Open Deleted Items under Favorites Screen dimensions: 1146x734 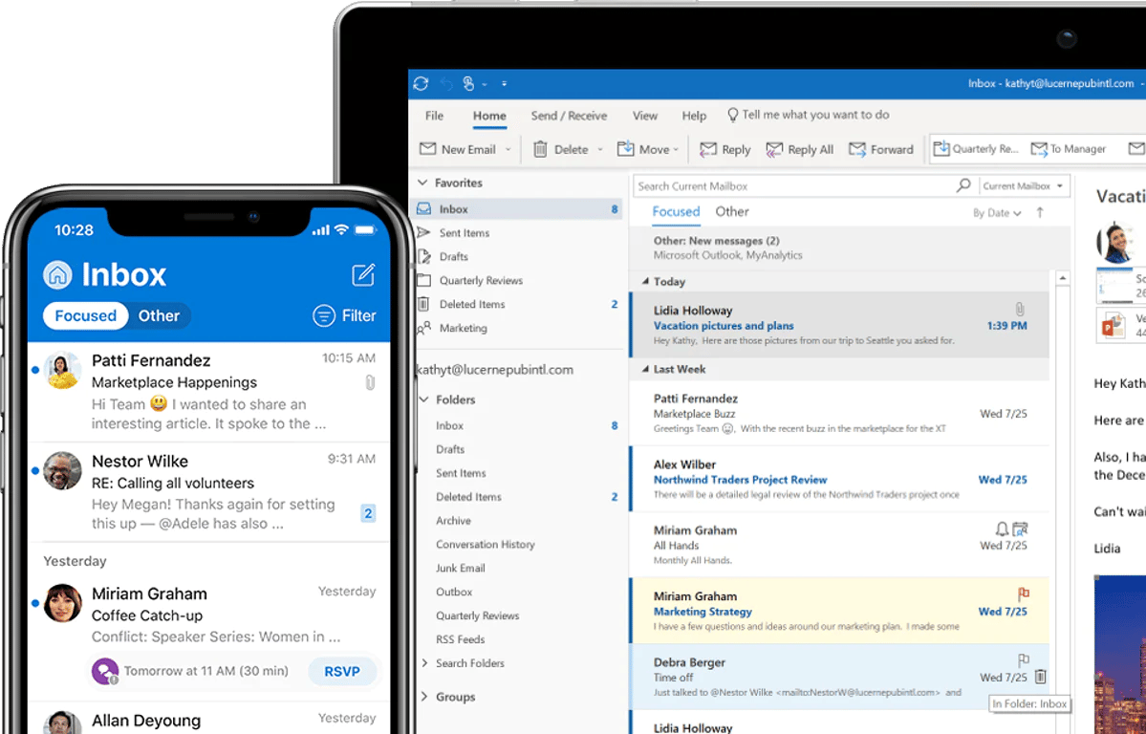(472, 304)
